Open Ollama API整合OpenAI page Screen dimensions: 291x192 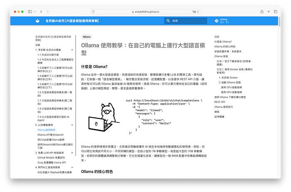[x=50, y=135]
